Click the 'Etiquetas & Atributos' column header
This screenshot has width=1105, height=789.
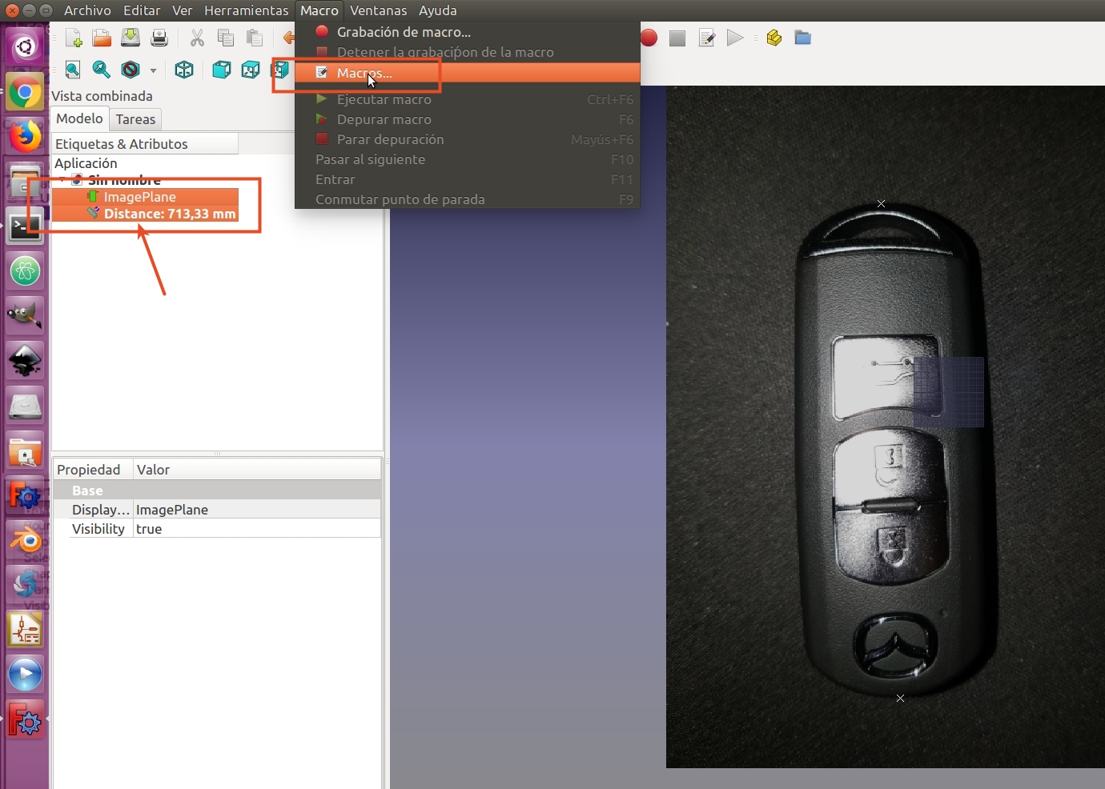point(145,144)
